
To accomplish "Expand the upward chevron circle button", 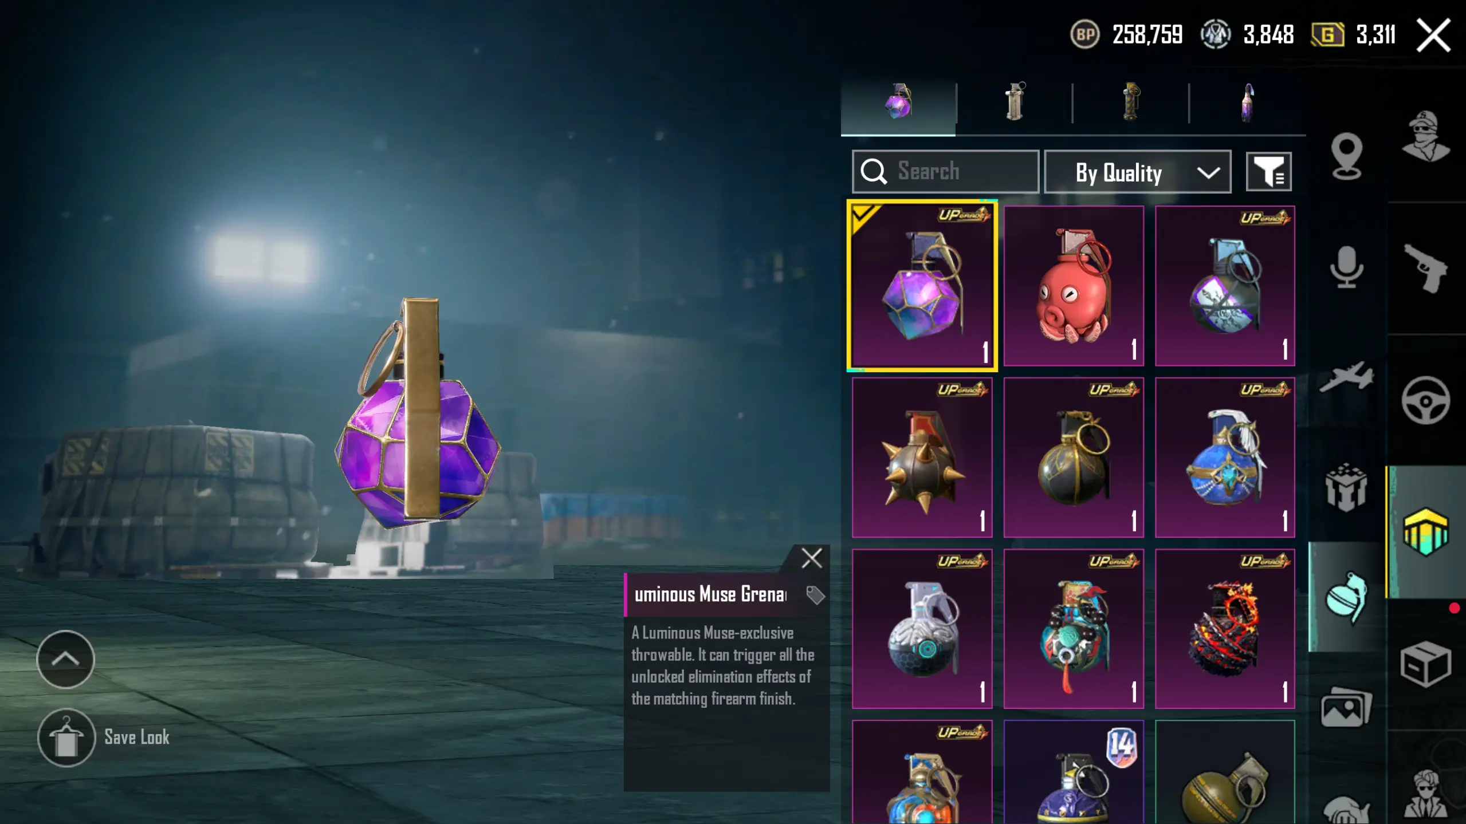I will (65, 659).
